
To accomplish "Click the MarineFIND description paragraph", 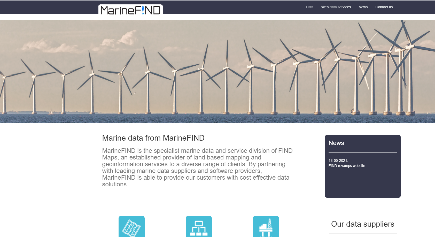I will (x=198, y=167).
